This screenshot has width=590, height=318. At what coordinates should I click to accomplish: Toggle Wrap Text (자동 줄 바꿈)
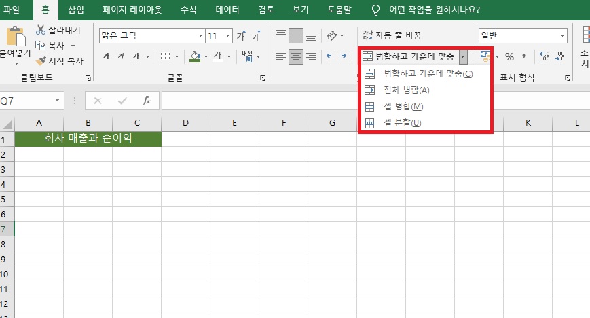[x=392, y=36]
